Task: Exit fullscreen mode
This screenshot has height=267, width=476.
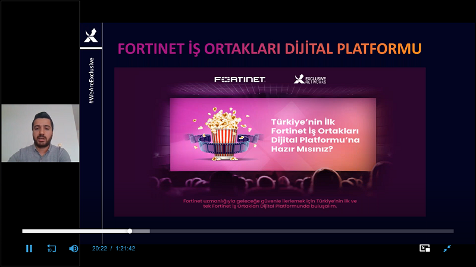Action: (x=447, y=249)
